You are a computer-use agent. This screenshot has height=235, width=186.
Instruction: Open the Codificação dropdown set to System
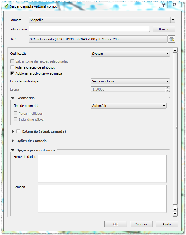(130, 54)
